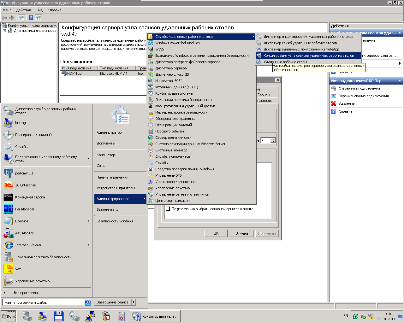Expand the Internet Explorer submenu arrow
This screenshot has height=323, width=404.
88,245
